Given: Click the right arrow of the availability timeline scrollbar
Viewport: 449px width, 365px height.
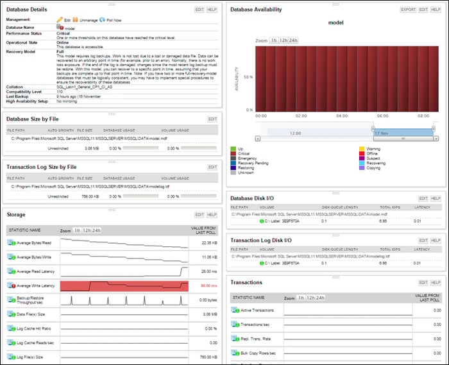Looking at the screenshot, I should tap(436, 139).
